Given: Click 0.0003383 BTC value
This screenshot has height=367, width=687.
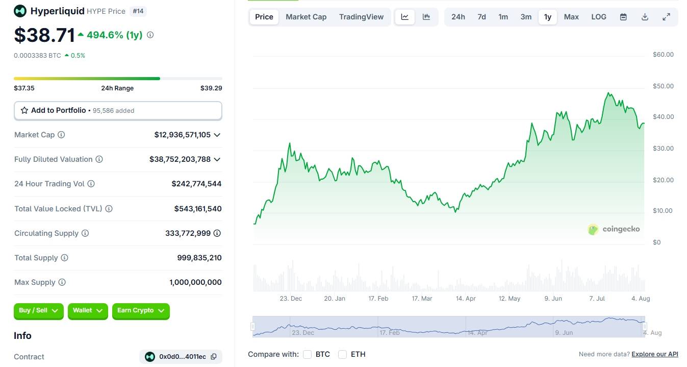Looking at the screenshot, I should pyautogui.click(x=37, y=56).
